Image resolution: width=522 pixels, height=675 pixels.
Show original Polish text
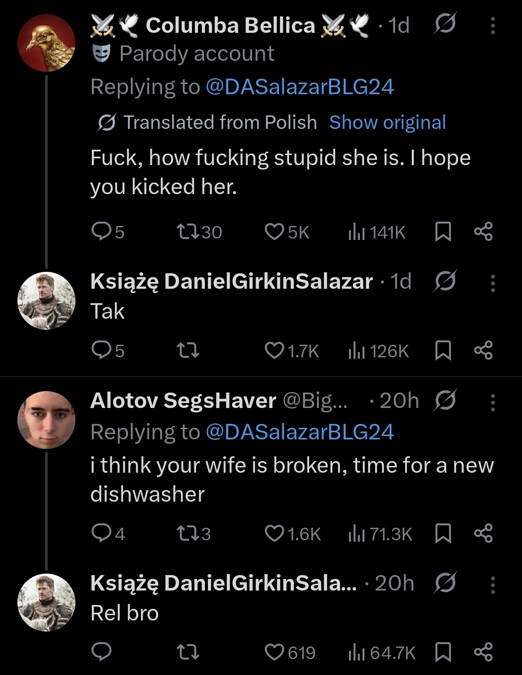387,123
